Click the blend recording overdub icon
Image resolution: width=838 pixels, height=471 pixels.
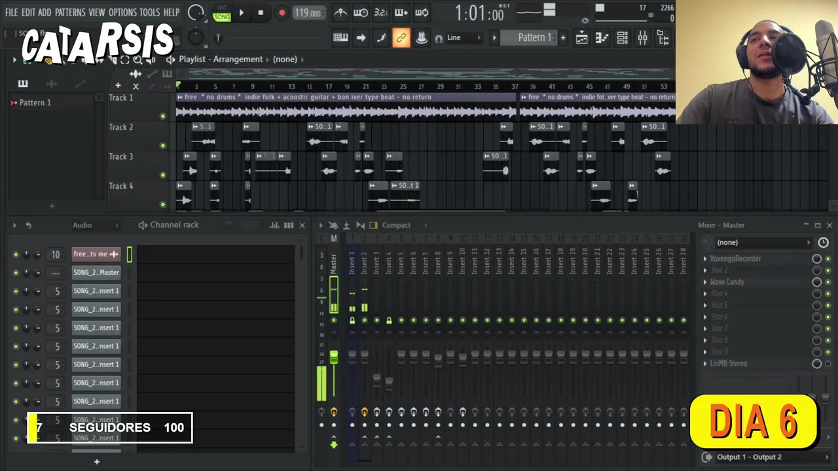point(401,12)
